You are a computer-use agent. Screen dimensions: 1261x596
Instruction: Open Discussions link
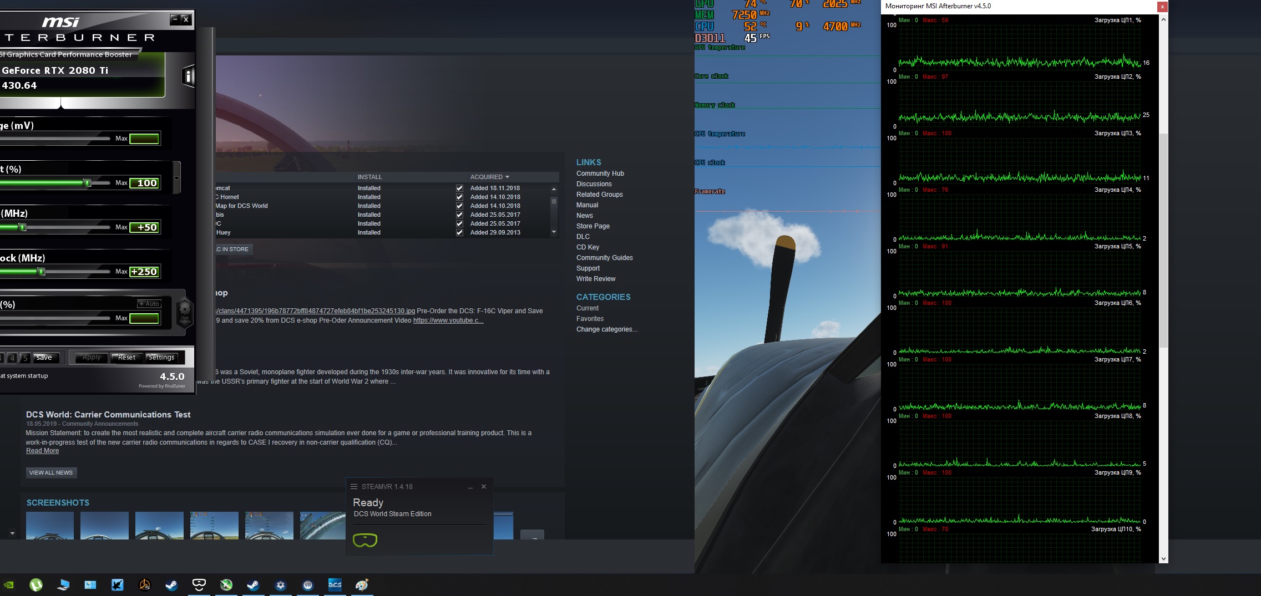point(594,184)
